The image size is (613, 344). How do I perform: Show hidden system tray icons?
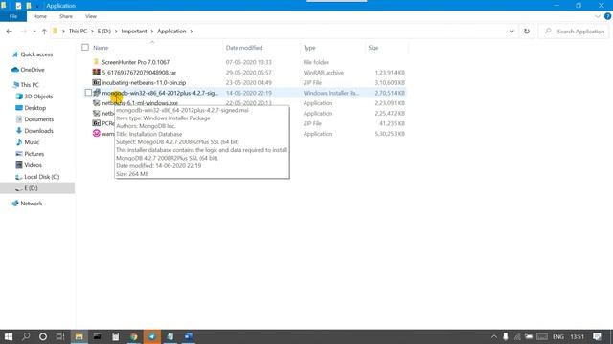[494, 337]
